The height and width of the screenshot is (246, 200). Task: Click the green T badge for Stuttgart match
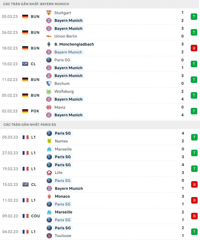(x=194, y=17)
